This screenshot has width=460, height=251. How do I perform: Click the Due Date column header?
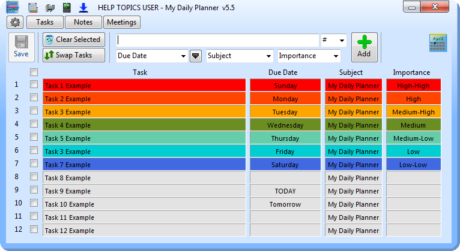click(x=283, y=72)
